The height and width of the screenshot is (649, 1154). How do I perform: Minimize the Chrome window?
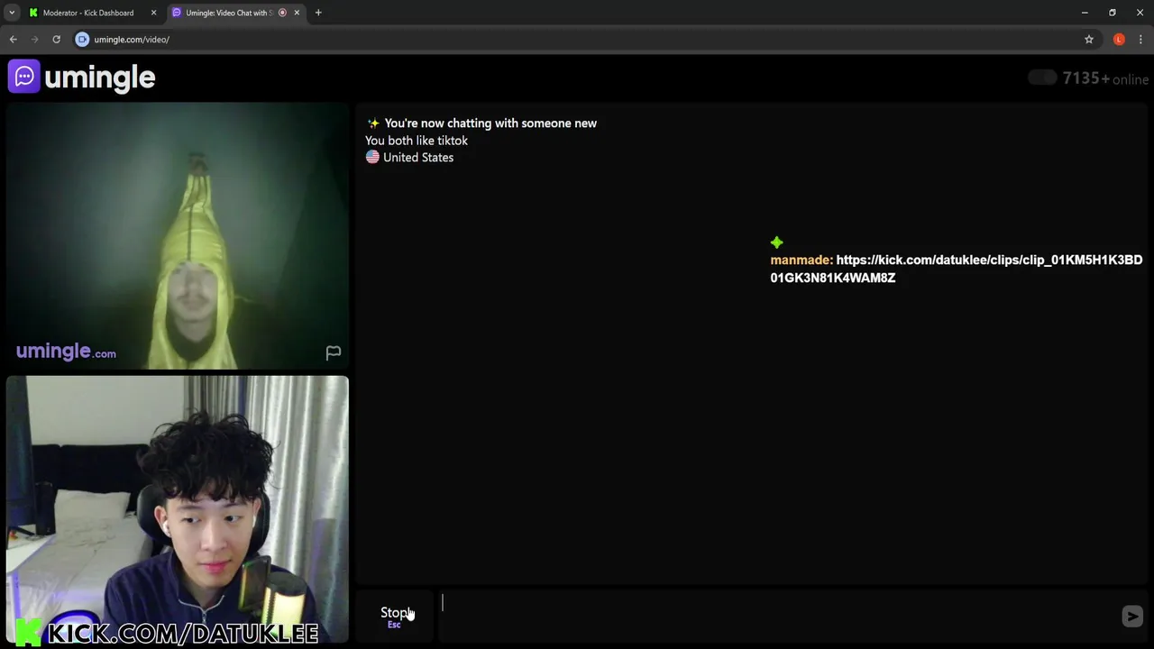(x=1085, y=13)
